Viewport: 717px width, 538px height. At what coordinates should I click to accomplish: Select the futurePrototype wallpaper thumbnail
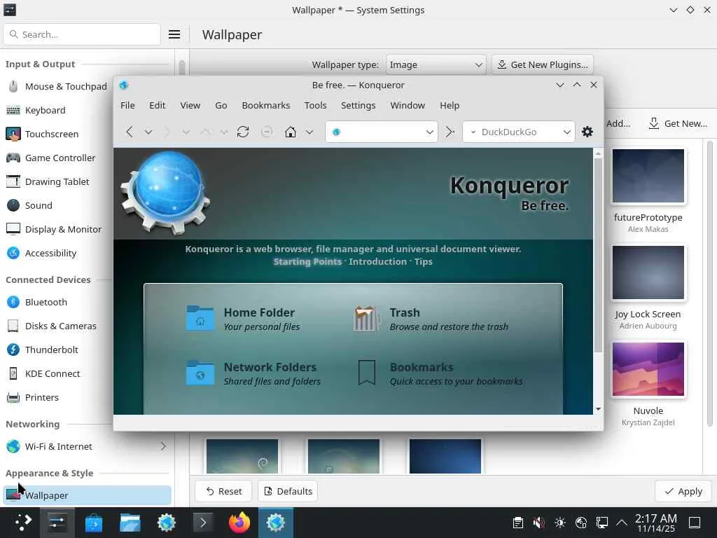648,176
